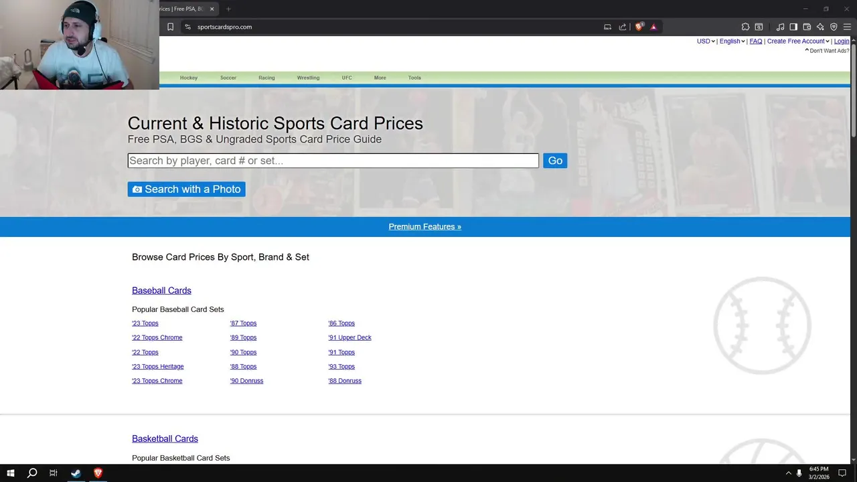
Task: Open the Brave Wallet icon
Action: point(807,27)
